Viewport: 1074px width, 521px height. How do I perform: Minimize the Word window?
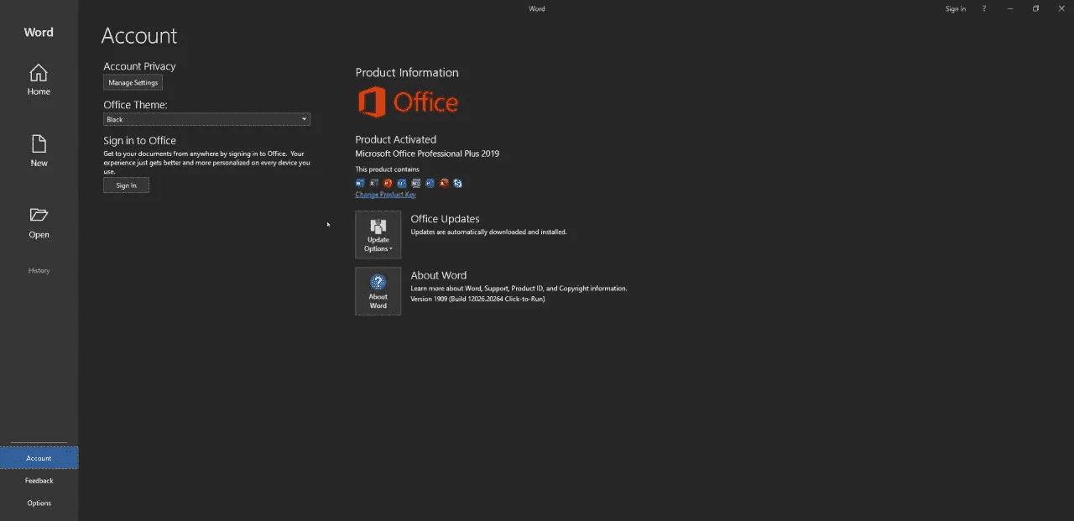tap(1009, 8)
